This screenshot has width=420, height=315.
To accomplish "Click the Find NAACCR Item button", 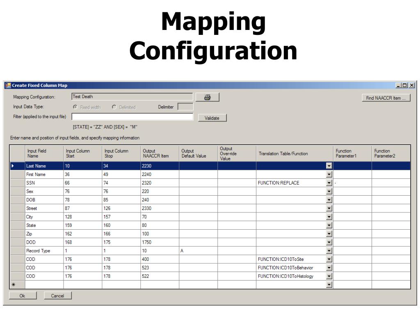I will [386, 98].
